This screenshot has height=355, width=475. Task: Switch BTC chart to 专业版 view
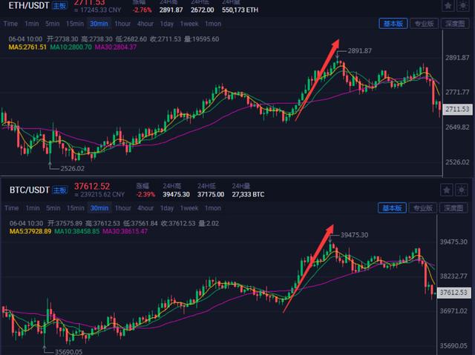click(424, 208)
